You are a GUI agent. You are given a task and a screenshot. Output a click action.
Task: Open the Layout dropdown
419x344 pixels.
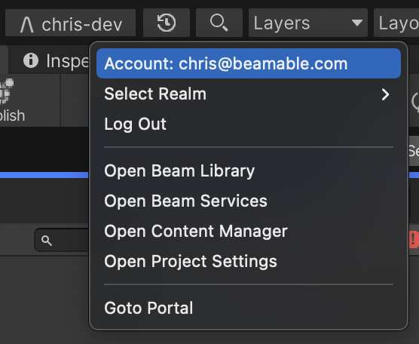coord(396,23)
